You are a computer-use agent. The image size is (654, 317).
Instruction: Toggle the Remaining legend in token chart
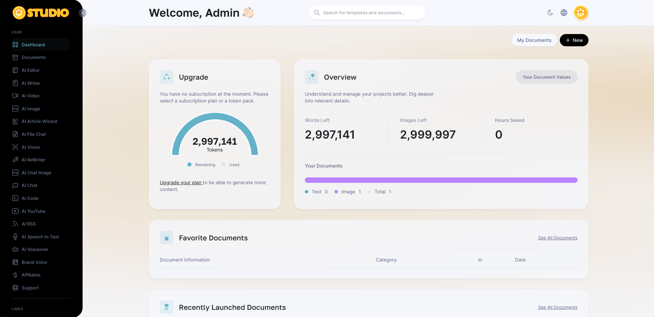click(201, 165)
